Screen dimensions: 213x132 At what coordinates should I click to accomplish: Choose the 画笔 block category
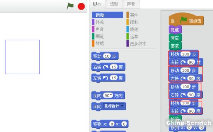[x=100, y=36]
